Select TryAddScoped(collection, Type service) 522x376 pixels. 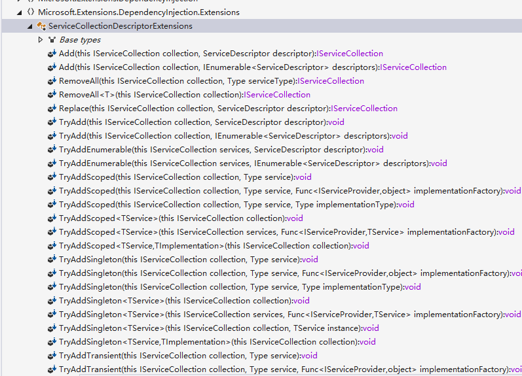coord(185,177)
